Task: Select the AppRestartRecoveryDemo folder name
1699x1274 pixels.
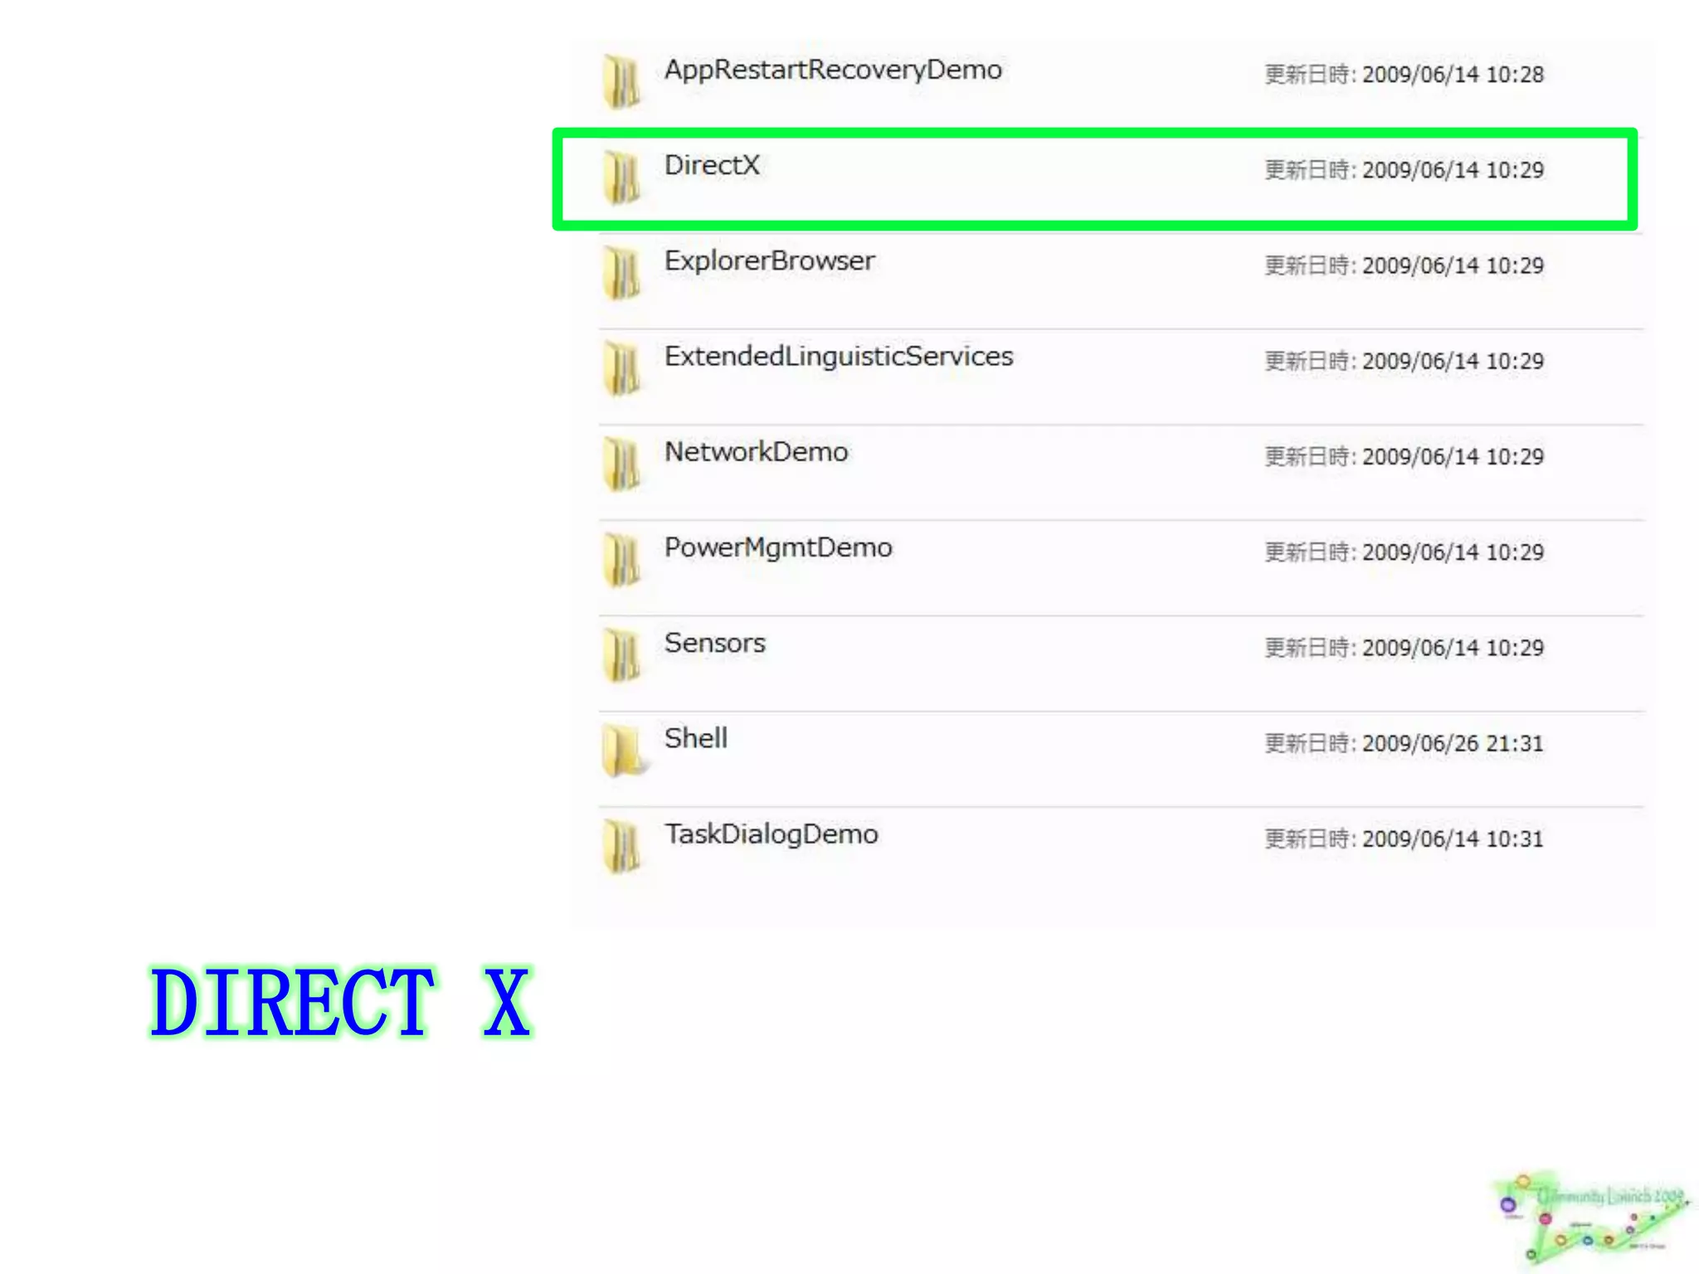Action: pyautogui.click(x=833, y=70)
